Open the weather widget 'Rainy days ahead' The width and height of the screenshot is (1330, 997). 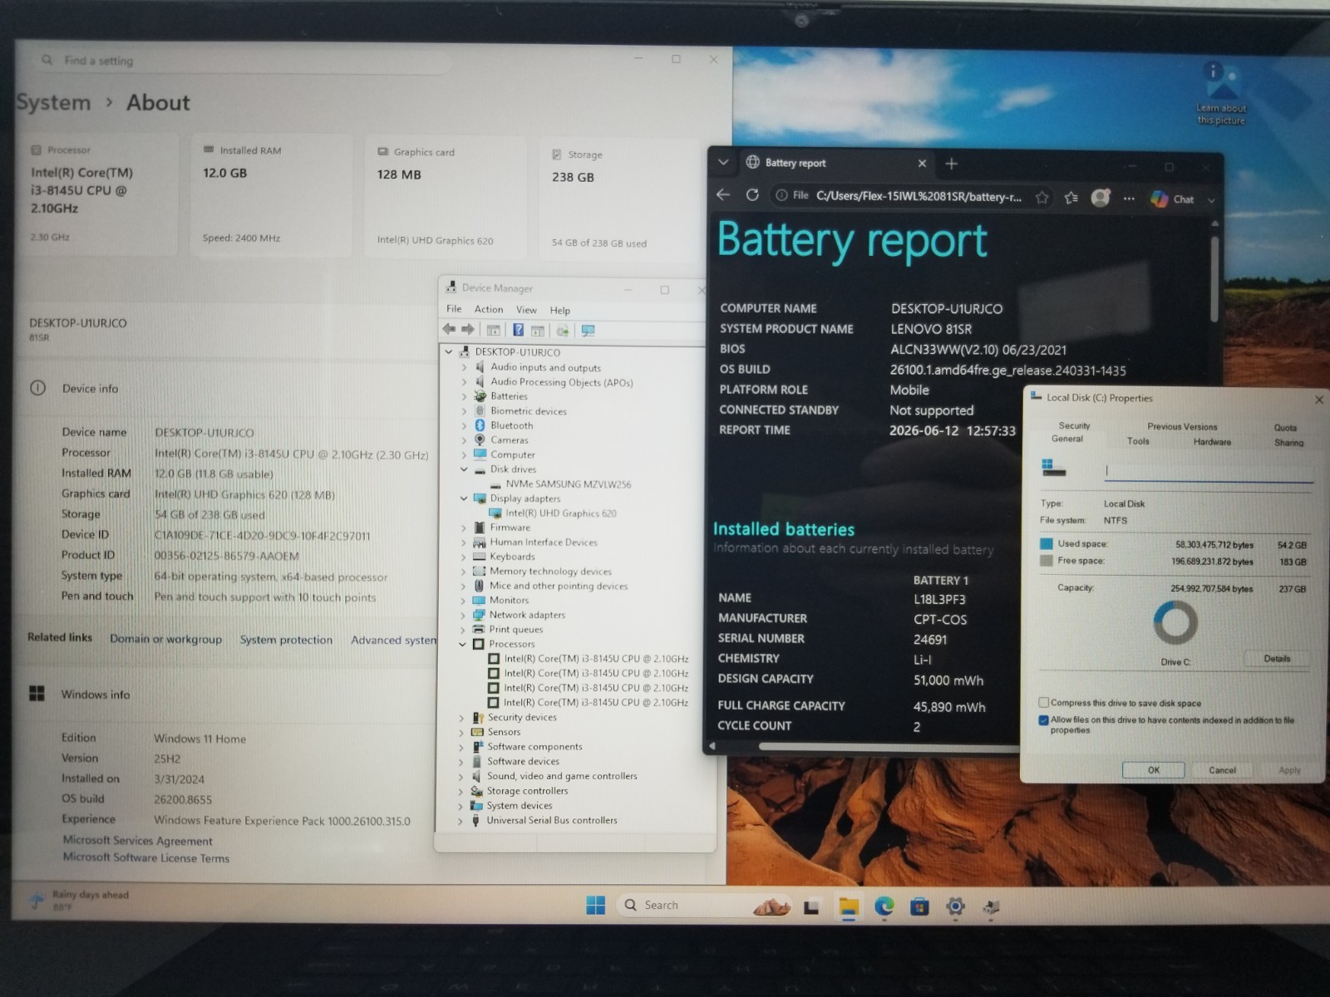tap(79, 900)
